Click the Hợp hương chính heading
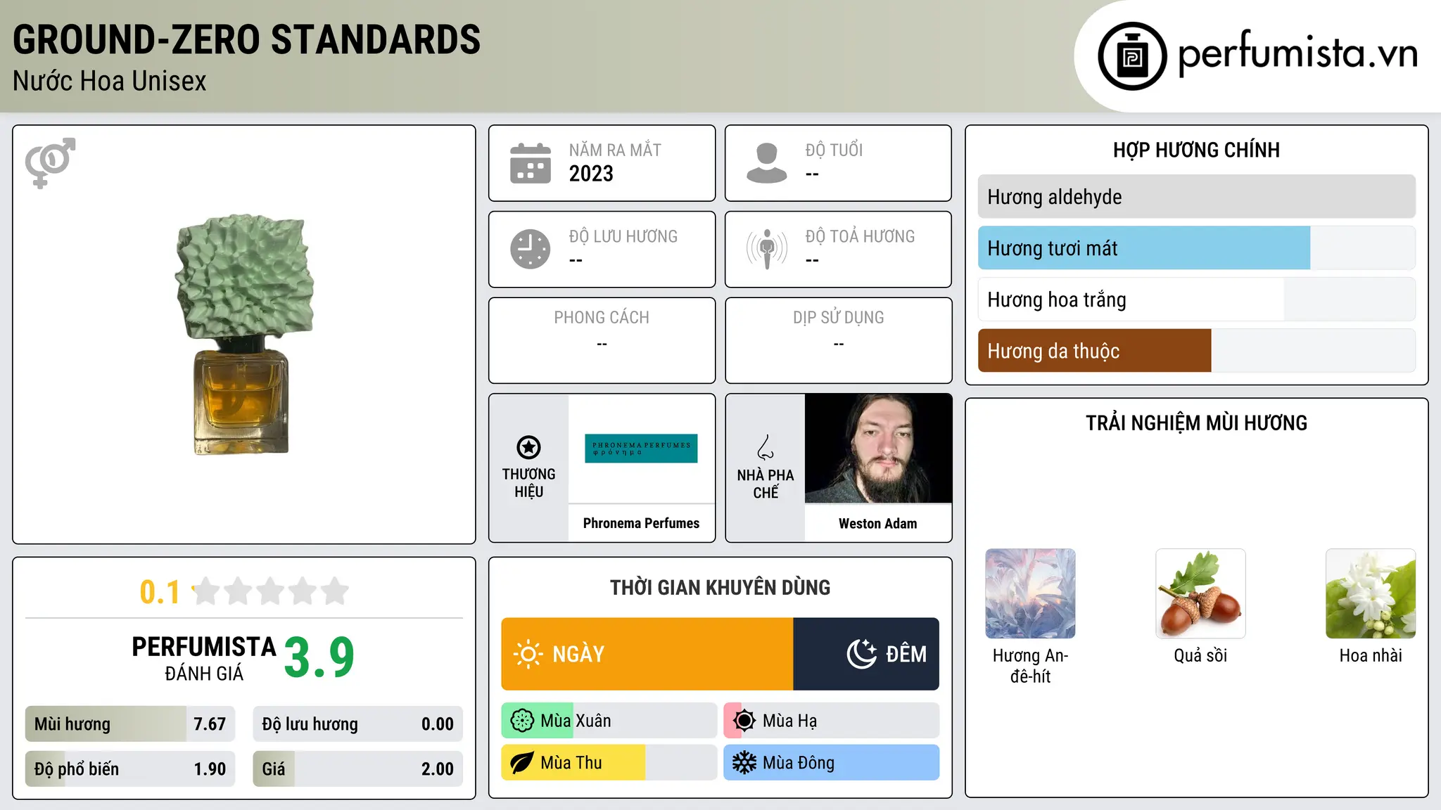Viewport: 1441px width, 810px height. [1196, 150]
